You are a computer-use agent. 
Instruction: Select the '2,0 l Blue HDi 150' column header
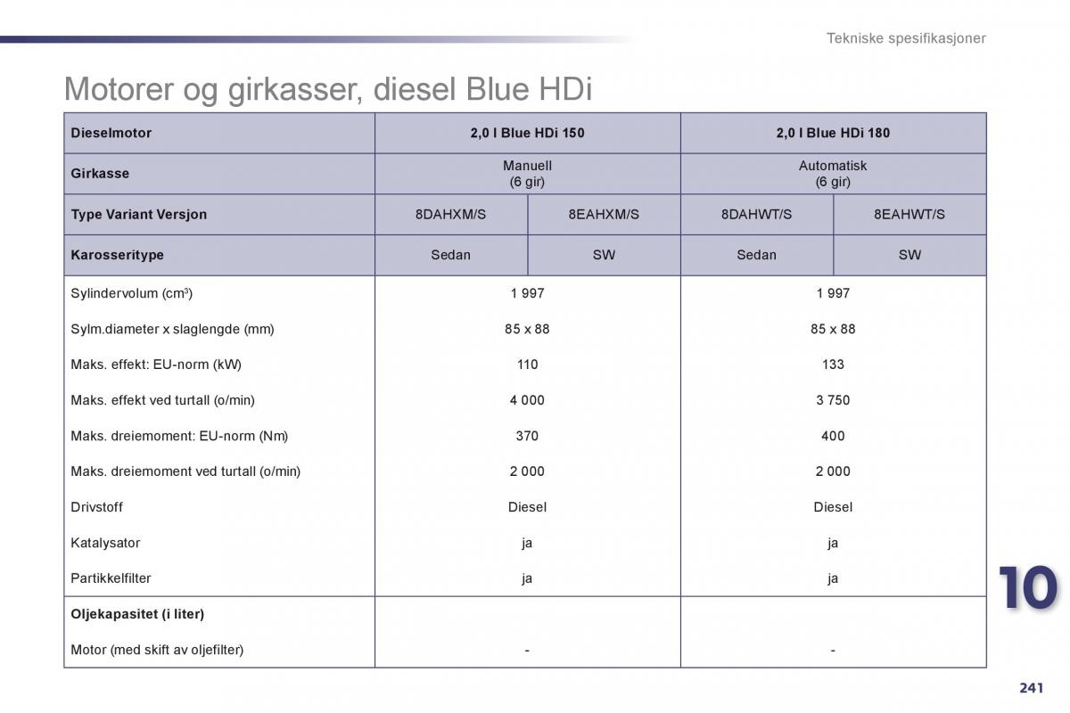527,133
